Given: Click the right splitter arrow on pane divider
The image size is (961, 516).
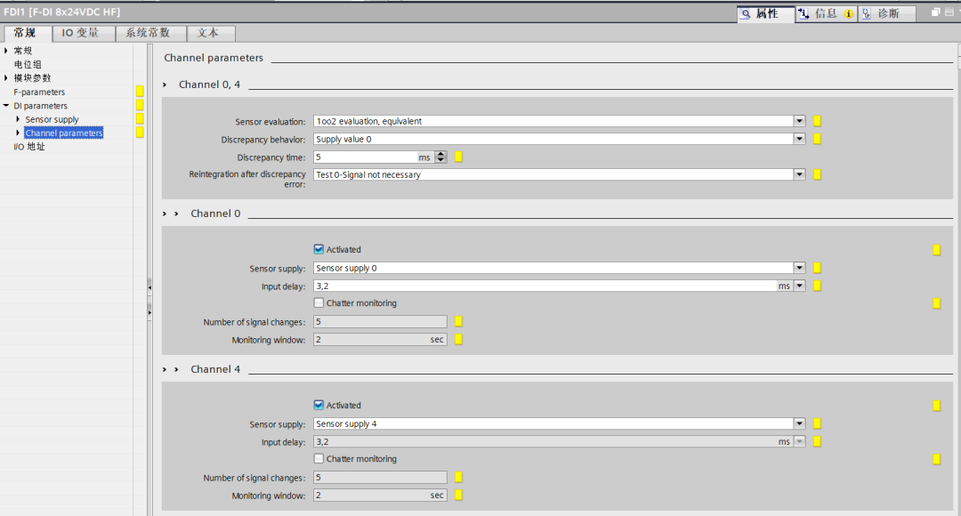Looking at the screenshot, I should (149, 312).
